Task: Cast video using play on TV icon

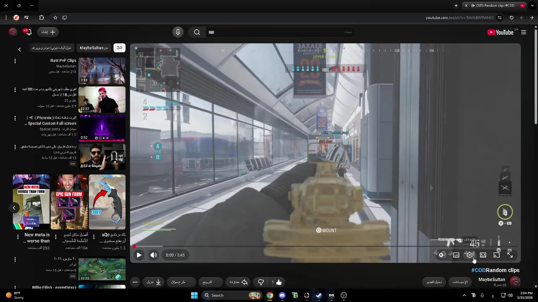Action: tap(496, 255)
